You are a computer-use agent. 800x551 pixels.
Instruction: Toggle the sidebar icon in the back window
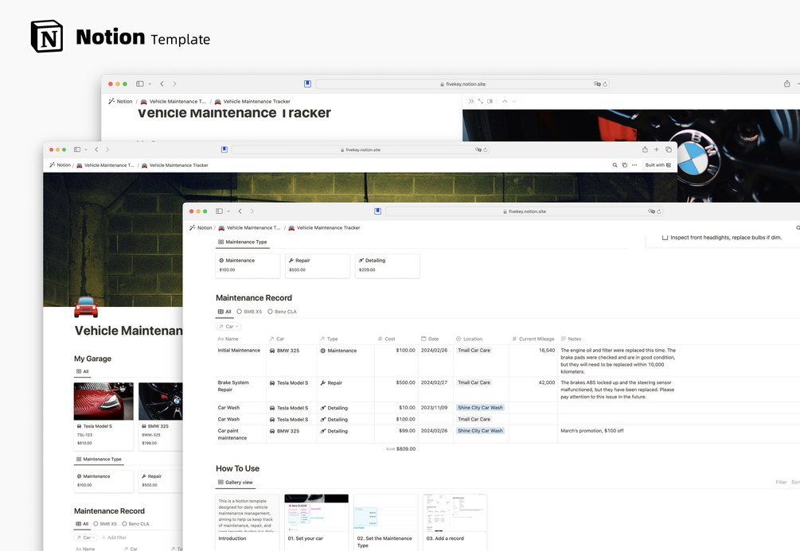pyautogui.click(x=140, y=83)
